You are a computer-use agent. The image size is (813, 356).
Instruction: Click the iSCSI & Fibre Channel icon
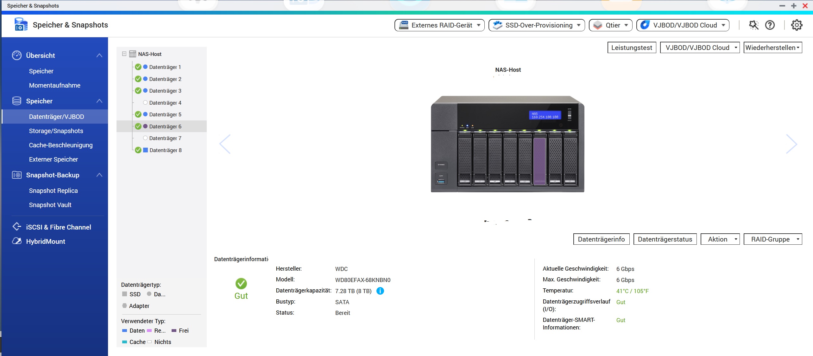click(16, 227)
